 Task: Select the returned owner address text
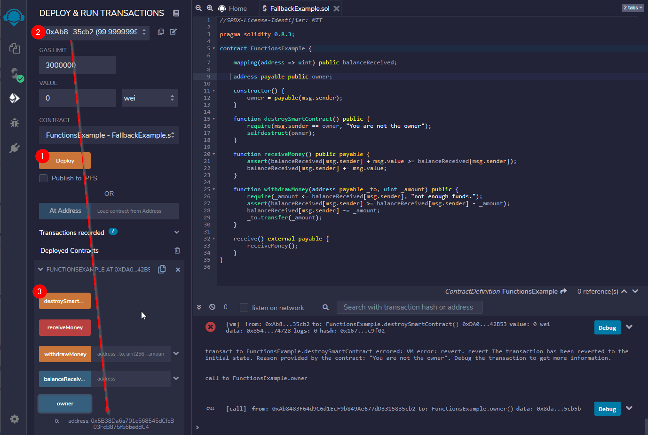tap(121, 424)
